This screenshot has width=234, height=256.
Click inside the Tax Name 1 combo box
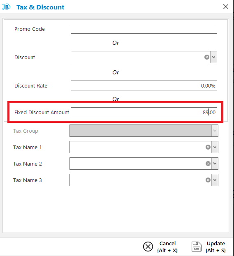(137, 147)
